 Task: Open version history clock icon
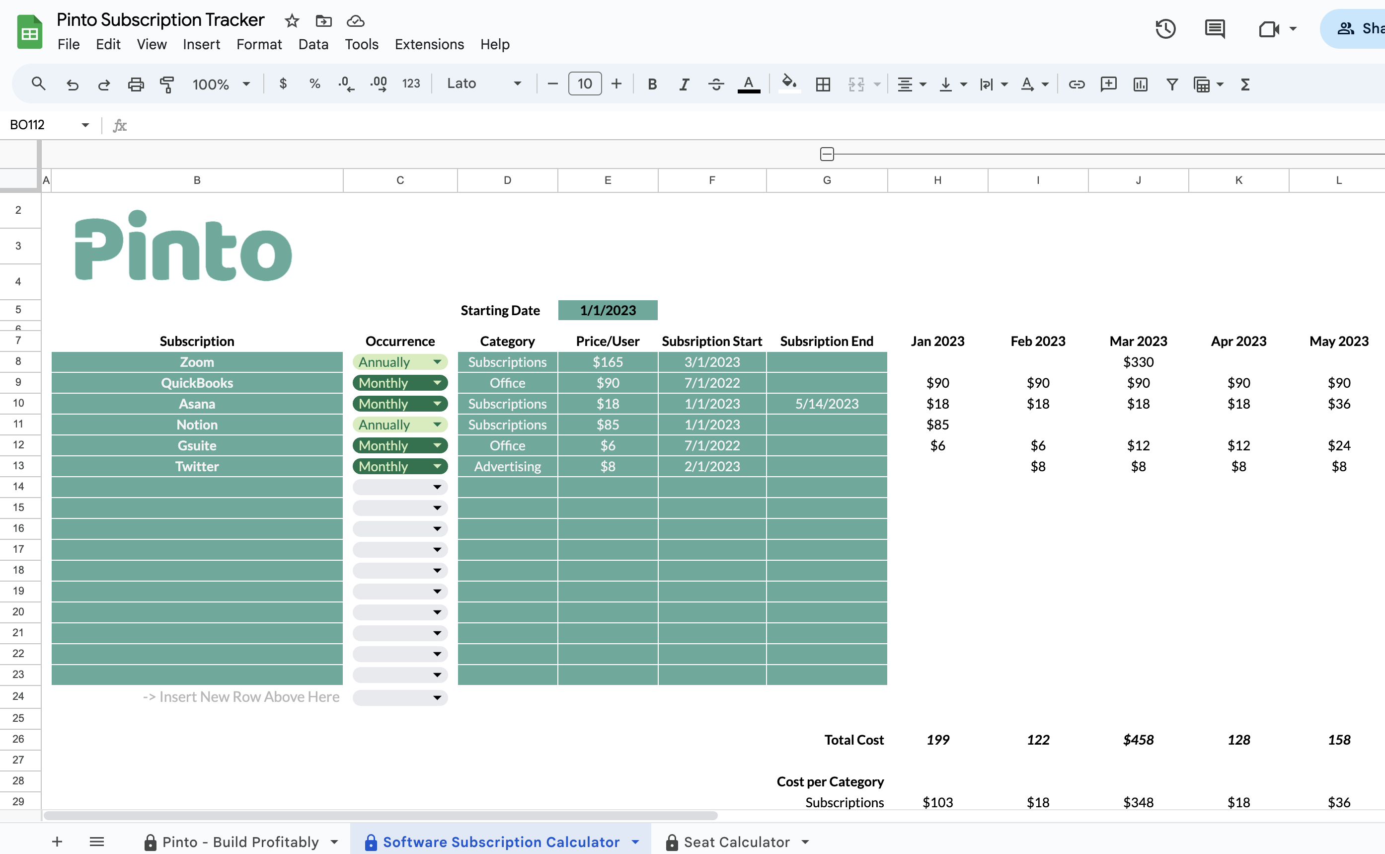pyautogui.click(x=1165, y=29)
